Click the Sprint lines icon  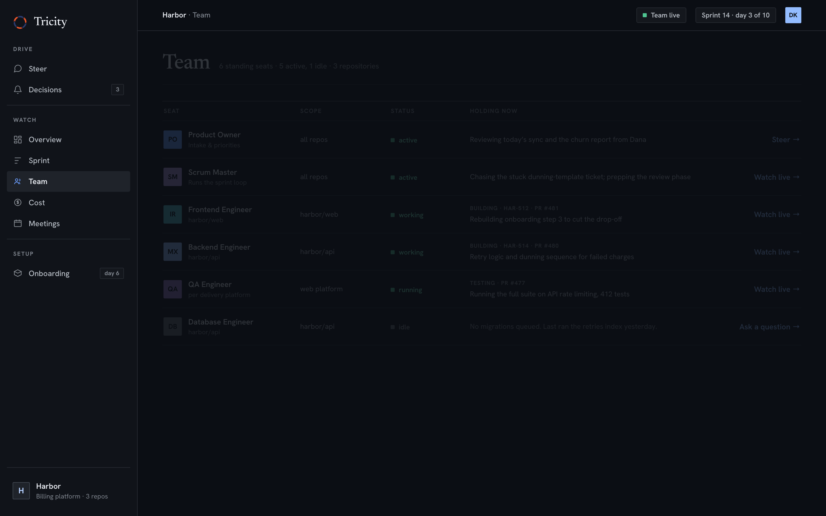18,161
